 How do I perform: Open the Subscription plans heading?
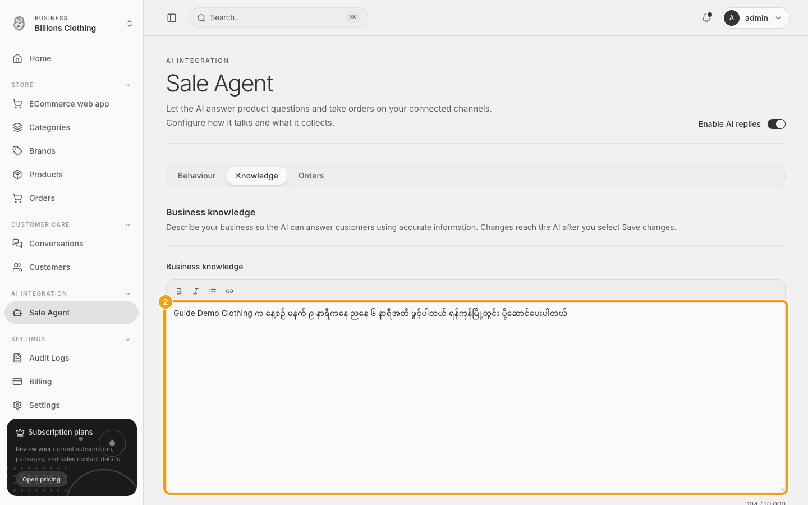click(61, 432)
